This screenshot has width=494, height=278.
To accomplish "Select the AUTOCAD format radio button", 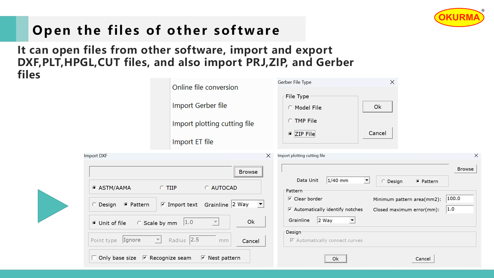I will click(207, 188).
